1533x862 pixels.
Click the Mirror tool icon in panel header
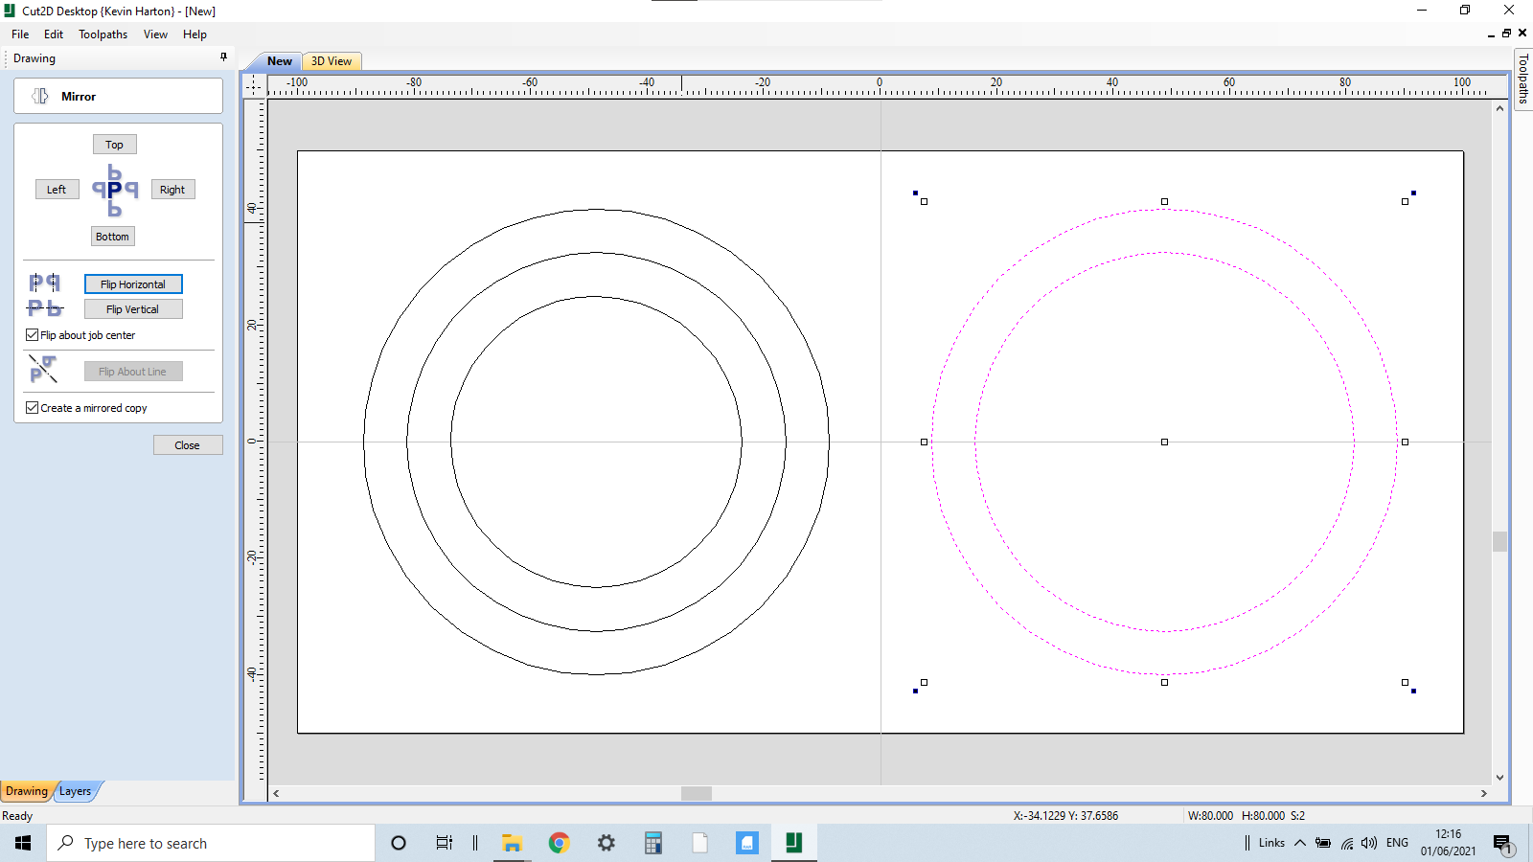point(40,96)
